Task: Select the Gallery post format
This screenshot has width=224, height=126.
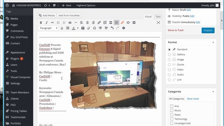Action: pyautogui.click(x=169, y=55)
